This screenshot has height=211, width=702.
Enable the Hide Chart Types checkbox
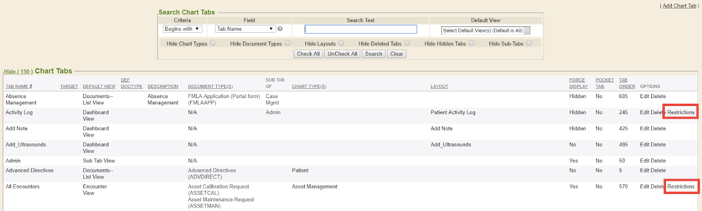213,43
